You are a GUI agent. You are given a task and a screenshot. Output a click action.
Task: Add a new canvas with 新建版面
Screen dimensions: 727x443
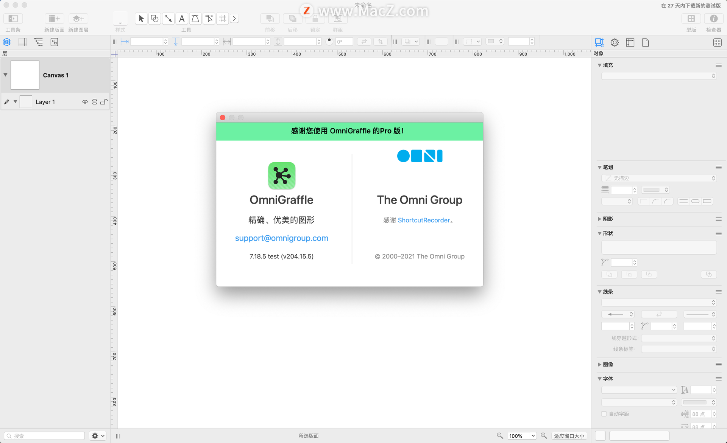pyautogui.click(x=54, y=19)
